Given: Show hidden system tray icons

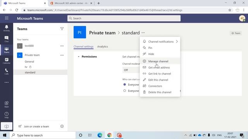Looking at the screenshot, I should point(186,135).
